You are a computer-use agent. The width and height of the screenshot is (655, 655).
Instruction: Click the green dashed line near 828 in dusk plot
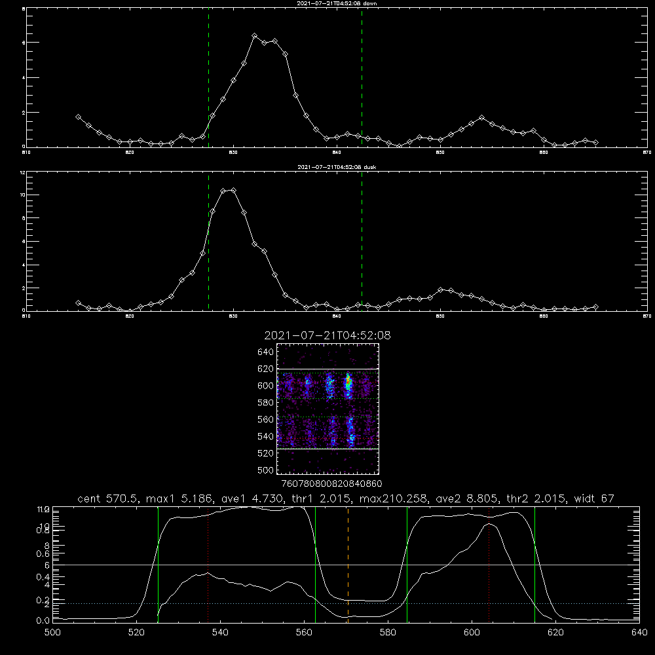point(208,241)
